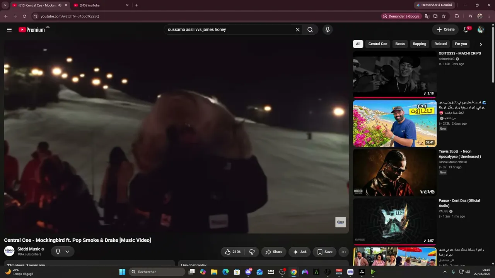Mute the Central Cee browser tab audio
Viewport: 495px width, 278px height.
pos(60,5)
